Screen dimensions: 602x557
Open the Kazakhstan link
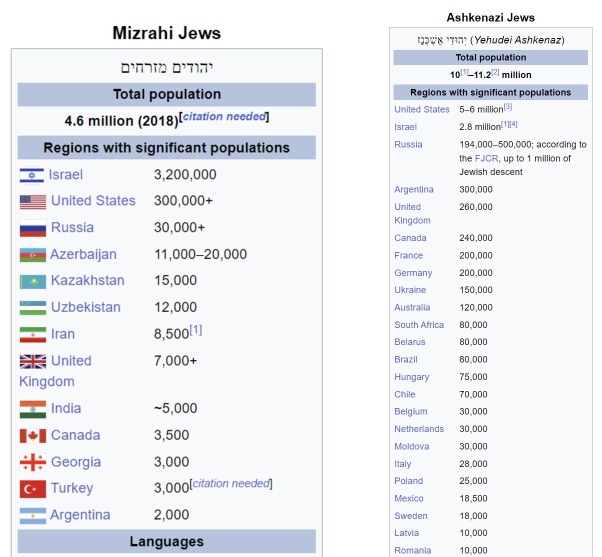[87, 280]
